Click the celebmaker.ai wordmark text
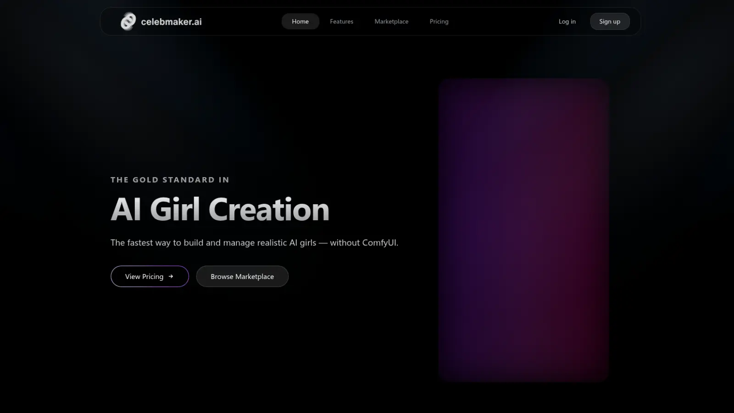This screenshot has height=413, width=734. coord(172,21)
